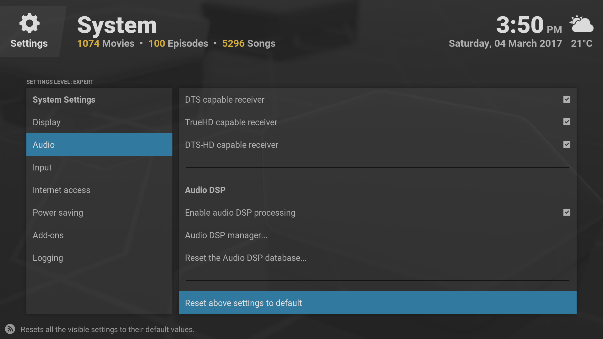Select the Audio settings category
Screen dimensions: 603x339
44,145
